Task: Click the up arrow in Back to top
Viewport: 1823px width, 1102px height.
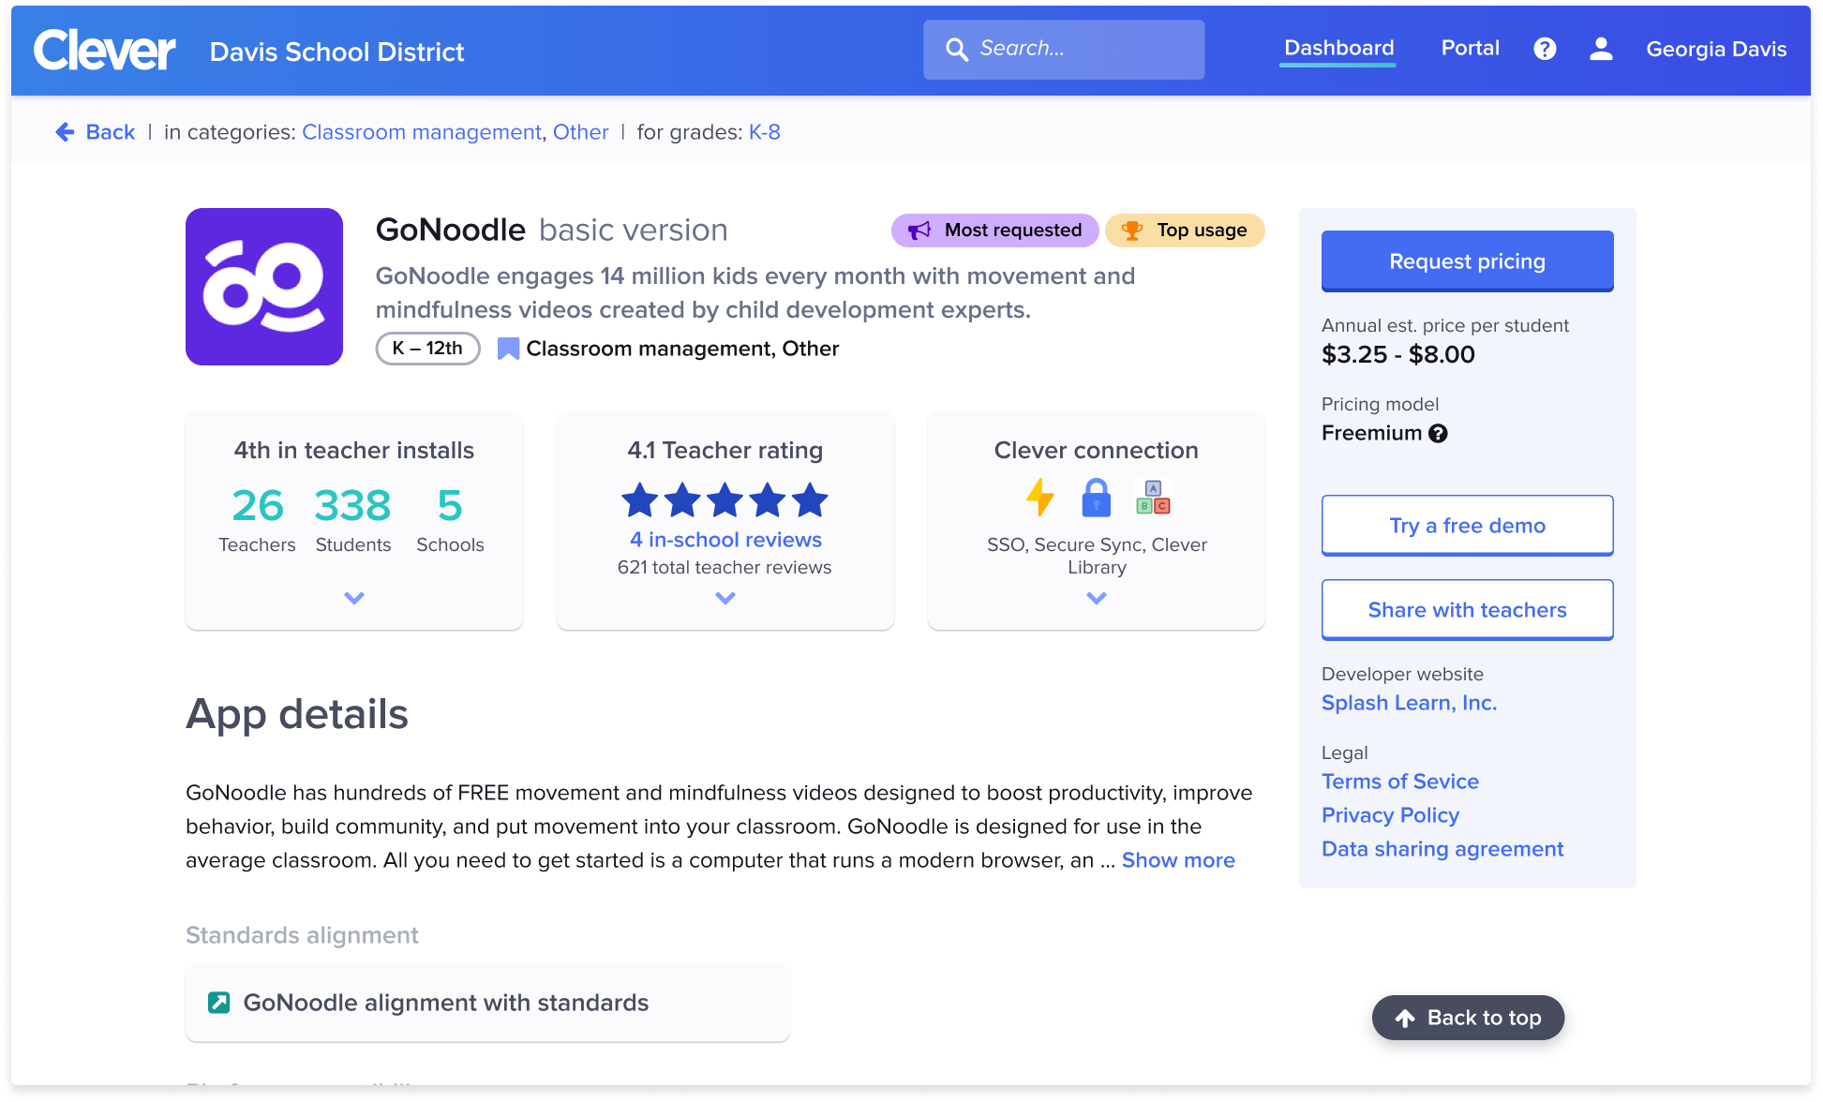Action: (1405, 1019)
